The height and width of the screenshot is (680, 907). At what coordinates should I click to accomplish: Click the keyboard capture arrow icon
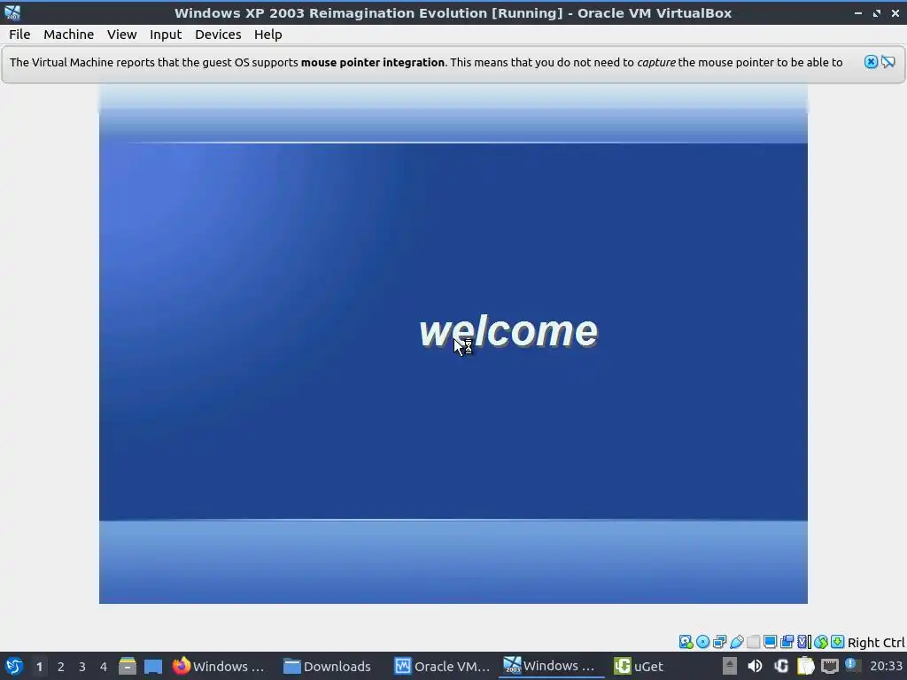[838, 642]
